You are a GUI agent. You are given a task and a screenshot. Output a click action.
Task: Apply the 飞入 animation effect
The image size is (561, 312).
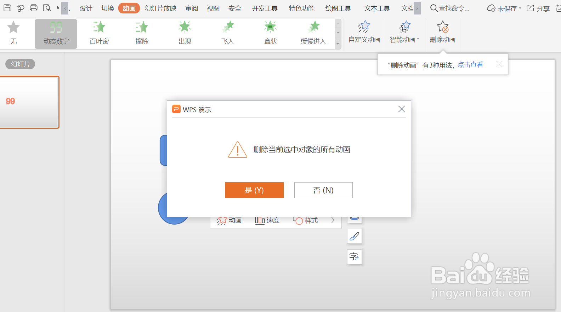click(228, 34)
